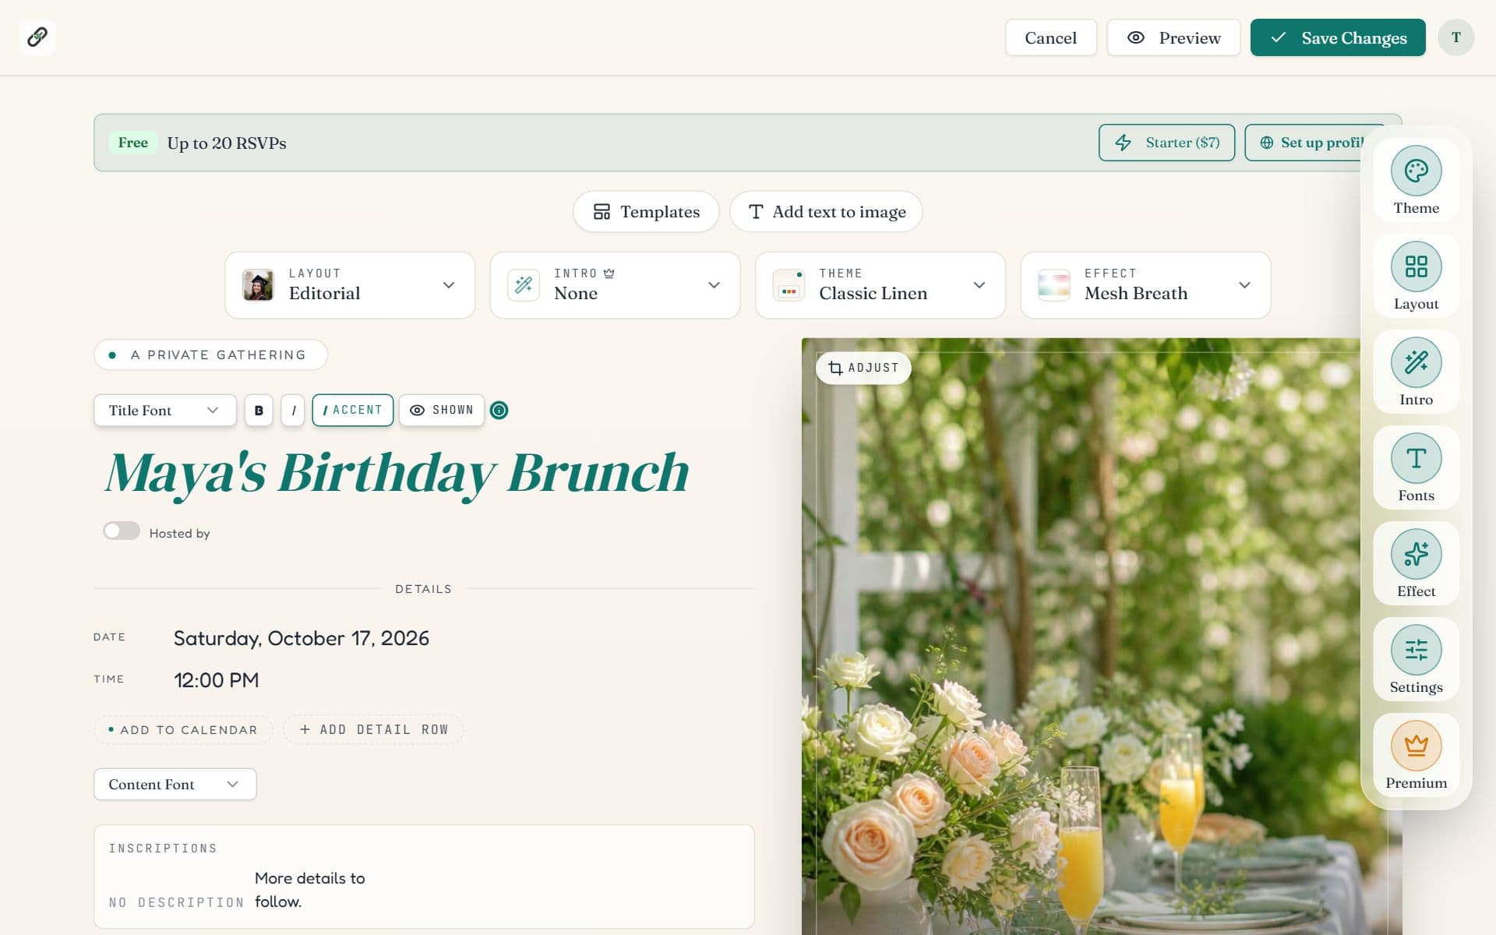This screenshot has width=1496, height=935.
Task: Click Add to Calendar chip
Action: tap(183, 729)
